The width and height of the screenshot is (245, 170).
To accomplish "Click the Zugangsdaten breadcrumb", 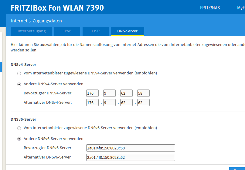I will click(47, 21).
